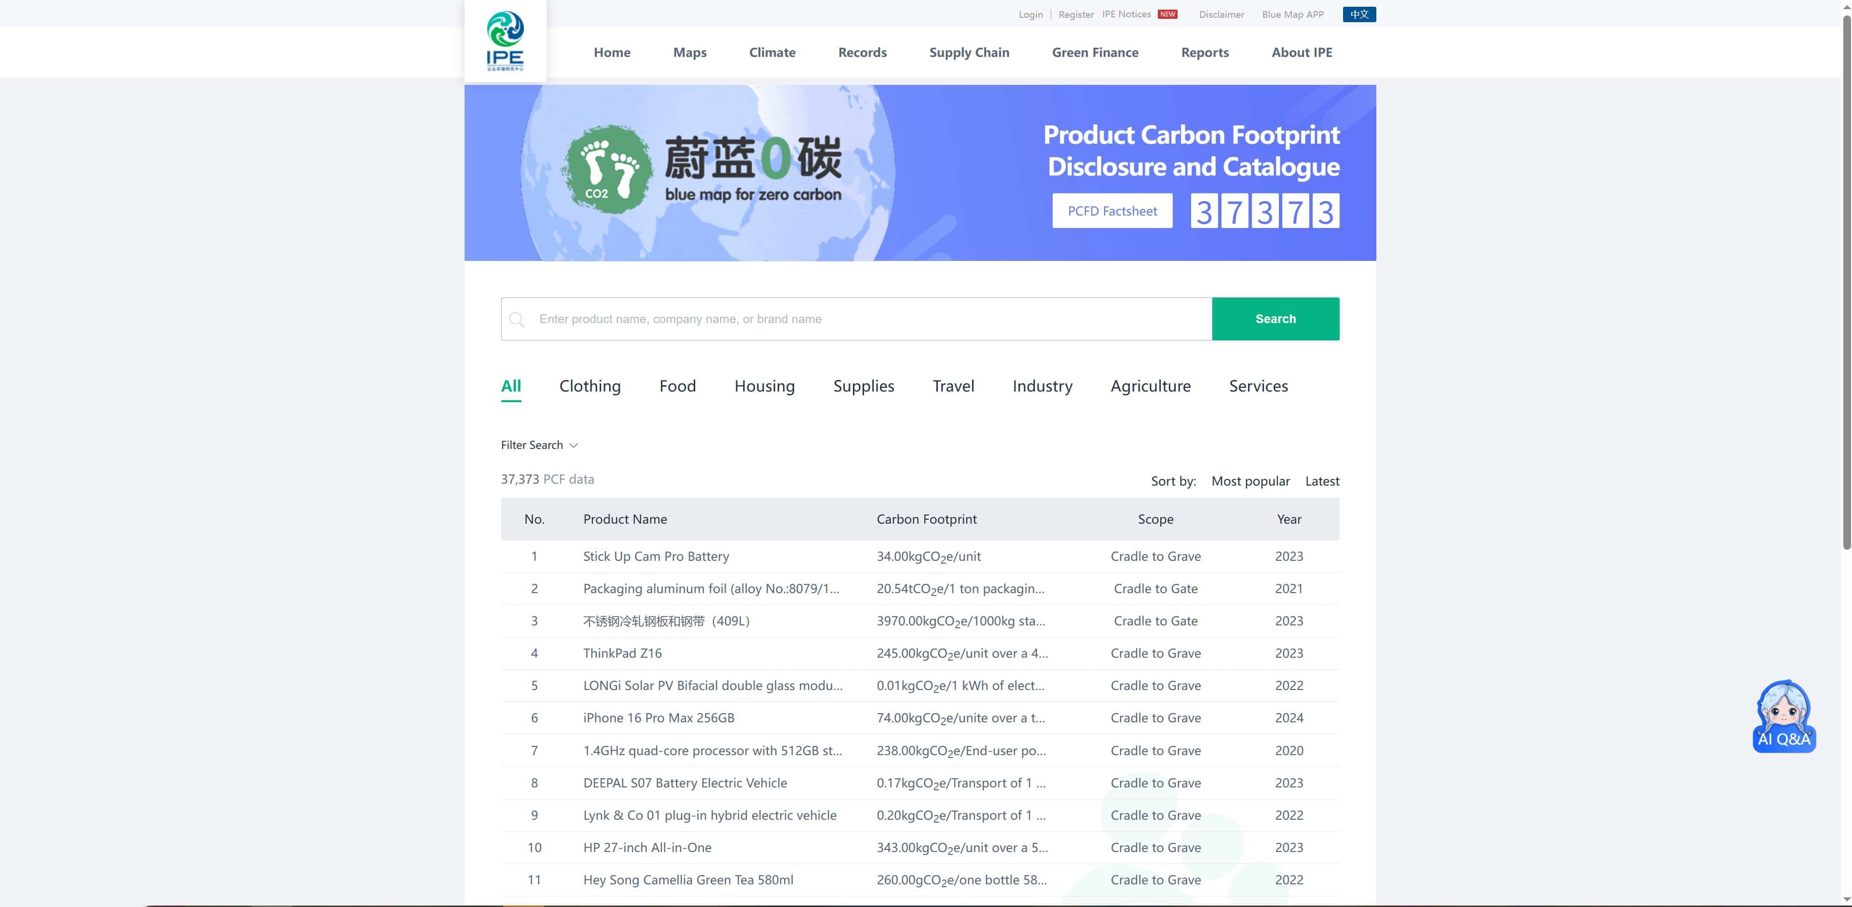Open ThinkPad Z16 product row
Image resolution: width=1852 pixels, height=907 pixels.
coord(919,653)
